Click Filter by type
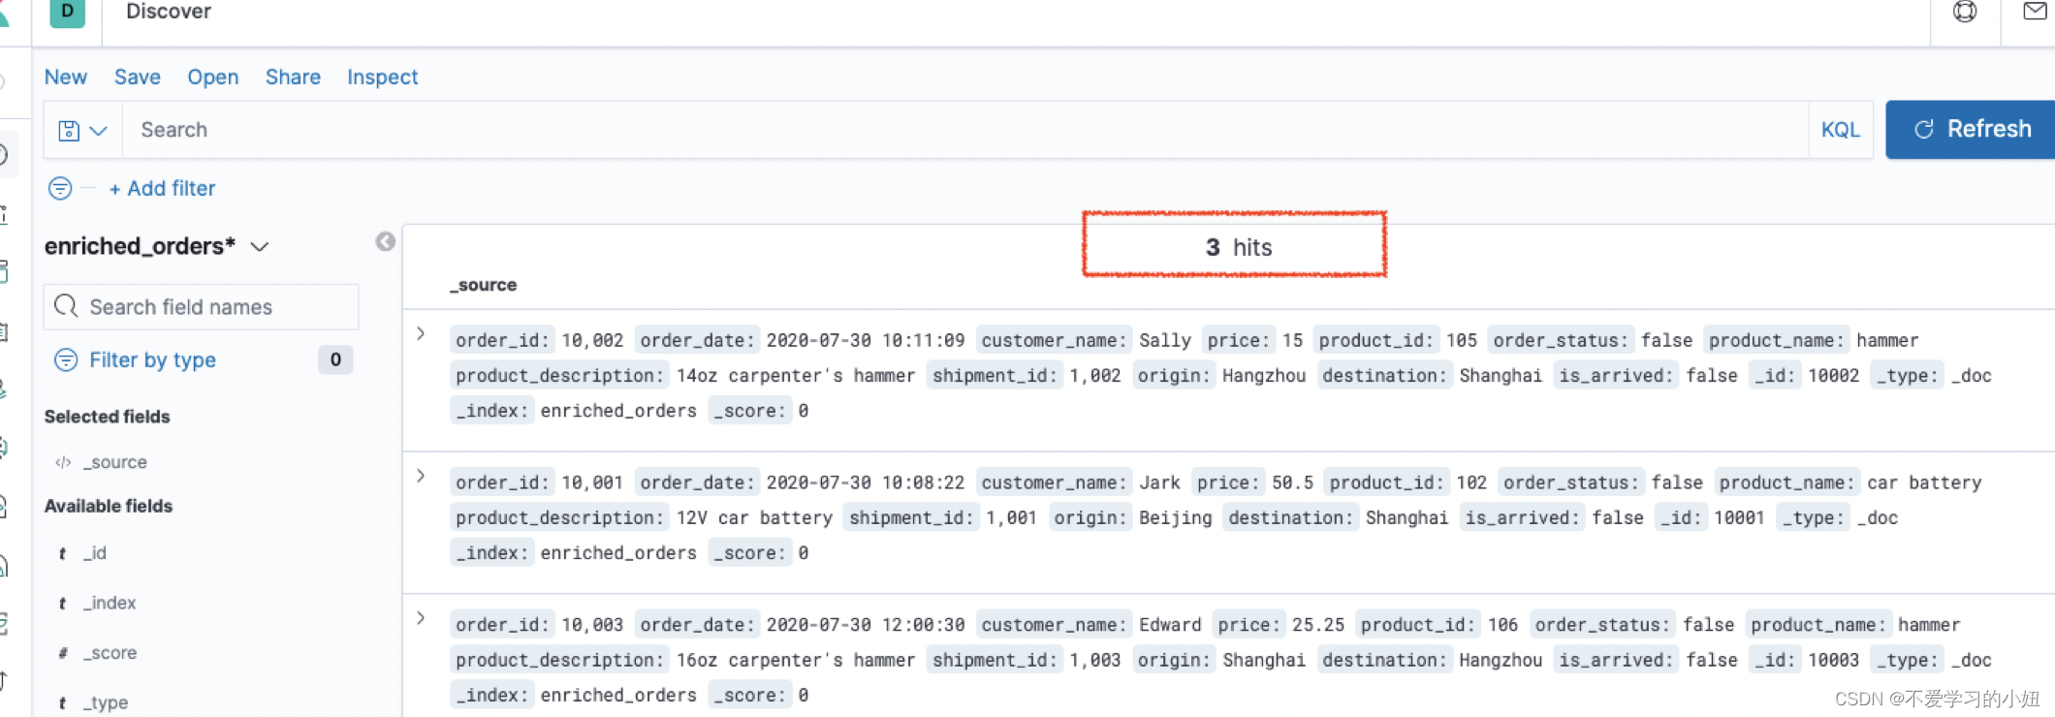This screenshot has height=717, width=2055. point(152,359)
